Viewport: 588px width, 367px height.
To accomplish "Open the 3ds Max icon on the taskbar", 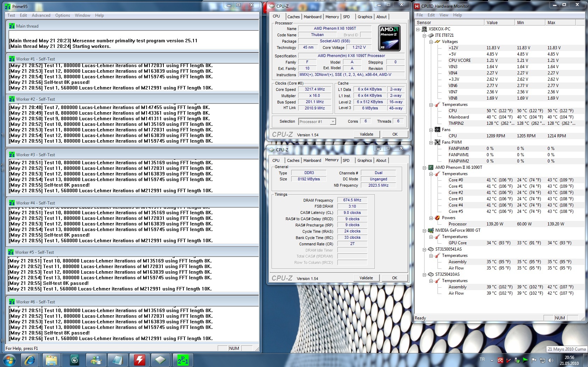I will (74, 360).
